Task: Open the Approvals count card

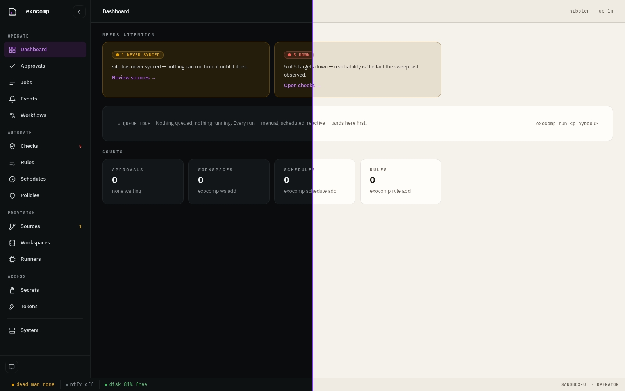Action: (143, 181)
